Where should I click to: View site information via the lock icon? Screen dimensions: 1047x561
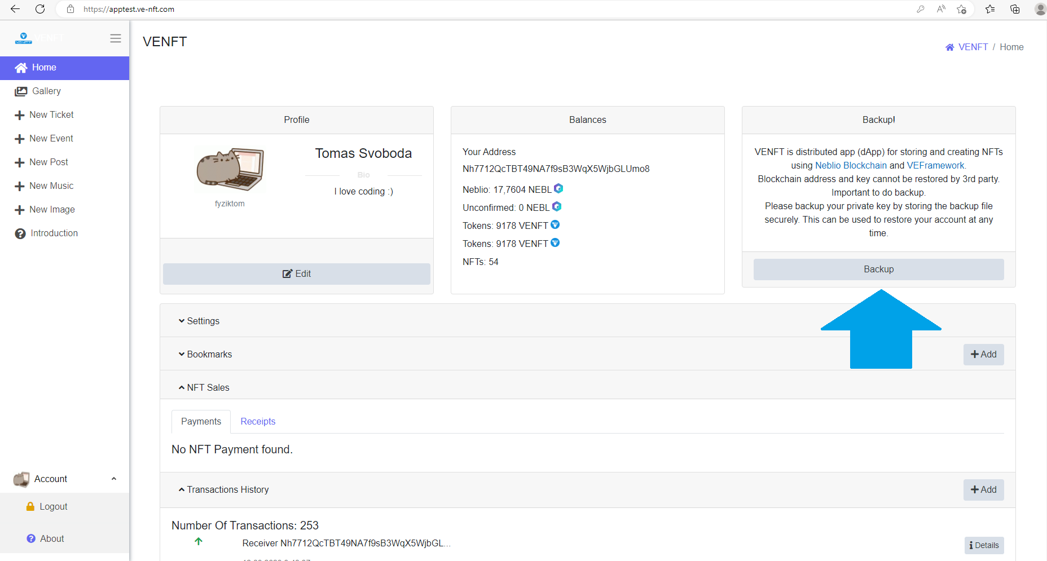click(x=71, y=9)
